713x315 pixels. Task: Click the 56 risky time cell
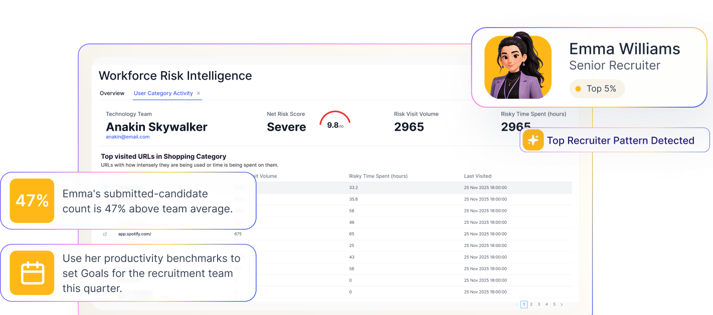pos(351,268)
